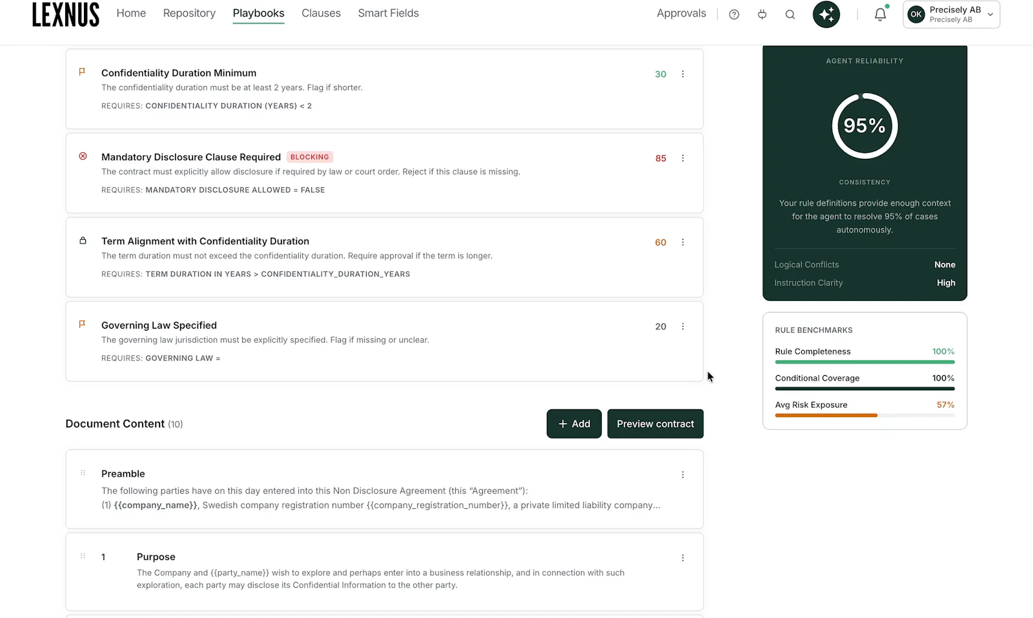The height and width of the screenshot is (618, 1033).
Task: Click flag icon of Governing Law Specified
Action: click(x=82, y=324)
